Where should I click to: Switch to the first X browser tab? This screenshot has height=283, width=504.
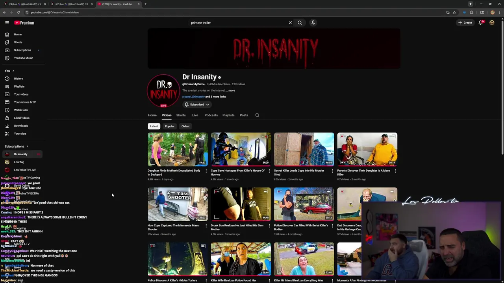[24, 4]
